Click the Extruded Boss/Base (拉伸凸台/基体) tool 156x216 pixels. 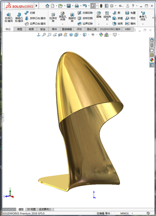[9, 17]
